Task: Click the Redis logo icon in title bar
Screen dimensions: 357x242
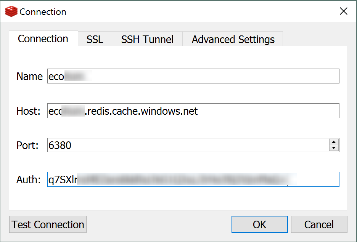Action: [x=11, y=11]
